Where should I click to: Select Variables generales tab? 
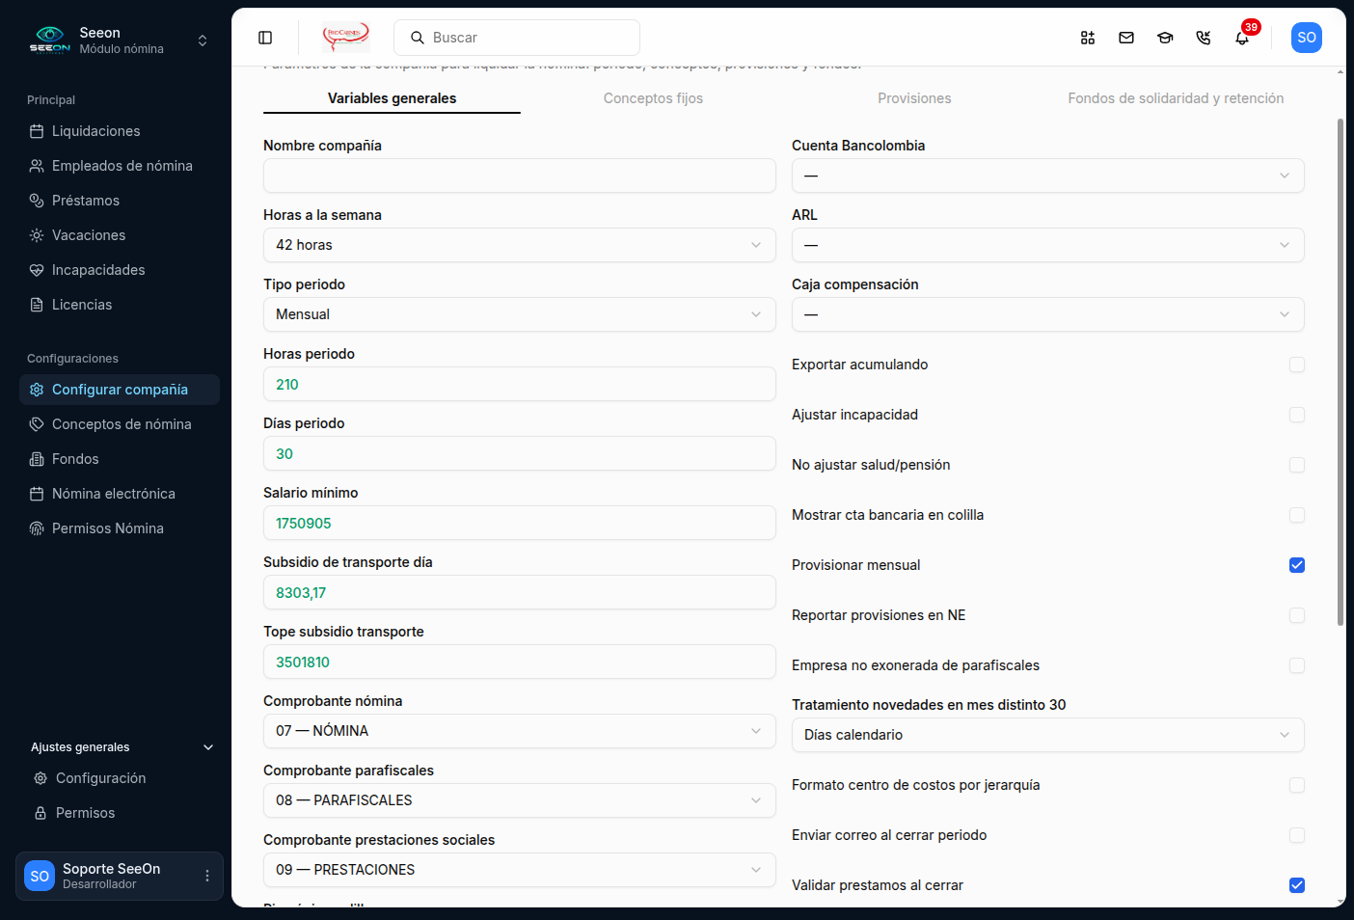[x=392, y=98]
